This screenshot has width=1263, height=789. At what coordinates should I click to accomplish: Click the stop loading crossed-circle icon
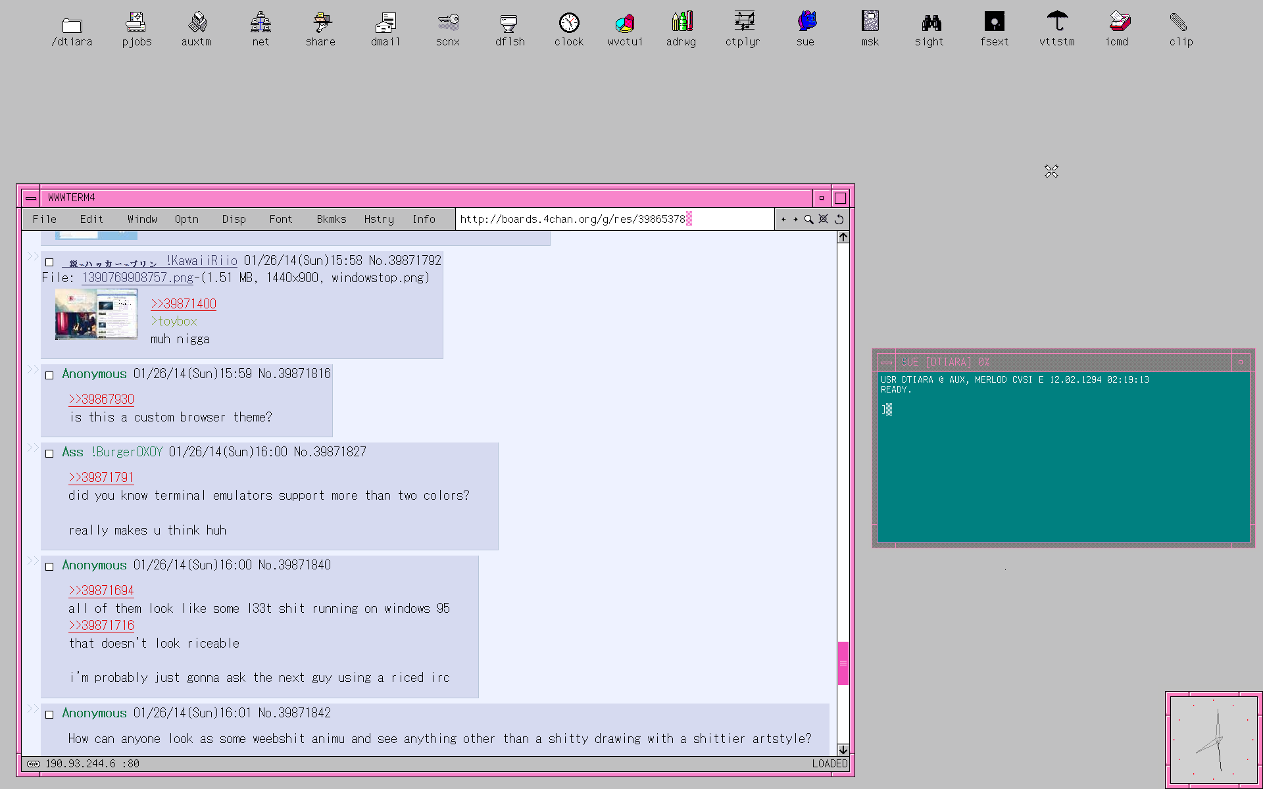823,219
